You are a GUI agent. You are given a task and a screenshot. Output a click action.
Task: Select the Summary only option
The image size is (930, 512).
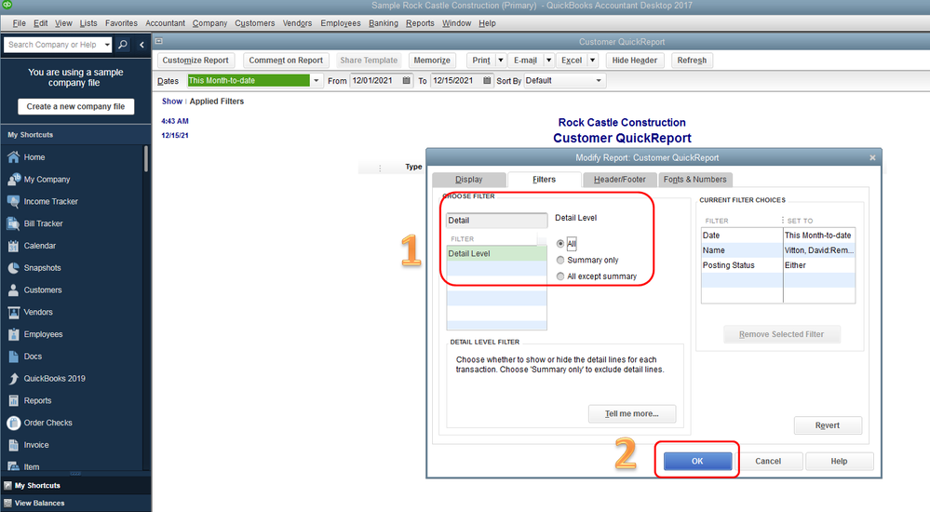pyautogui.click(x=560, y=260)
